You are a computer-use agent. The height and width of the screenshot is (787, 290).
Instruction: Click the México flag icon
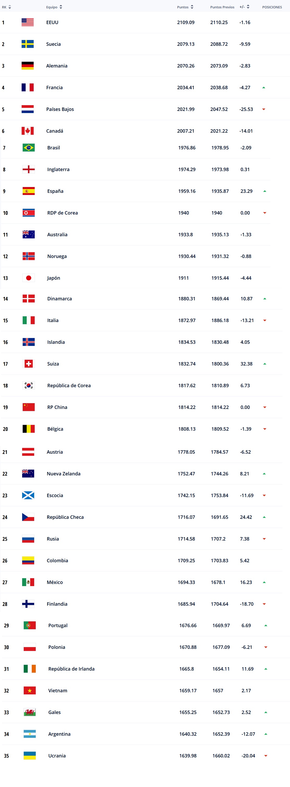point(28,582)
